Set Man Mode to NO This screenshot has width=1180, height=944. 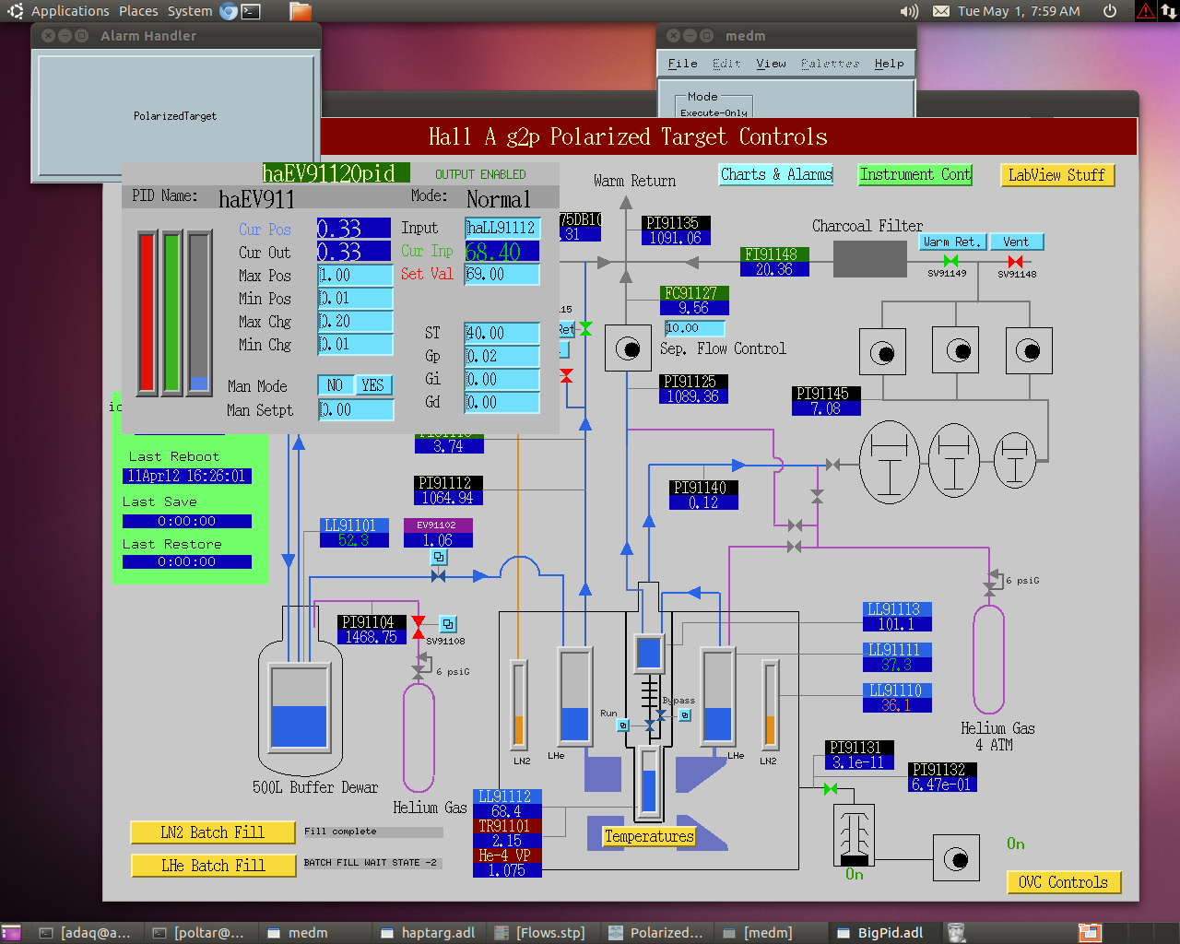click(x=336, y=385)
